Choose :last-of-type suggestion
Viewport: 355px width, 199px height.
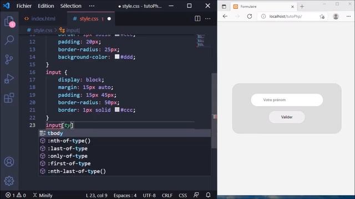tap(124, 149)
